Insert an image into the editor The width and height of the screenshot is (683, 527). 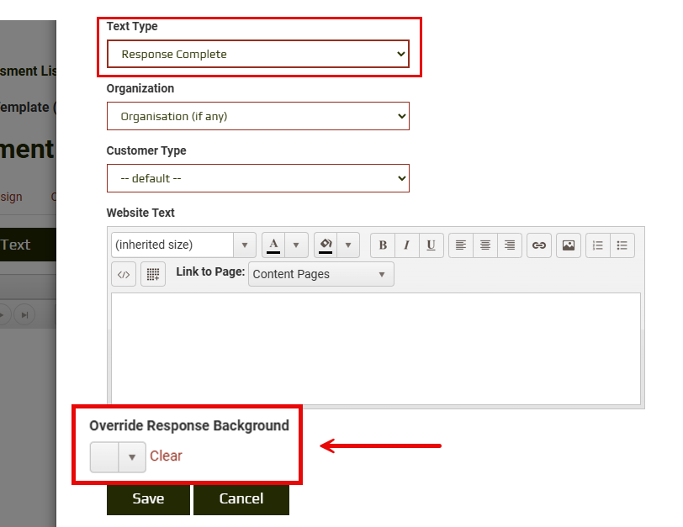point(569,245)
